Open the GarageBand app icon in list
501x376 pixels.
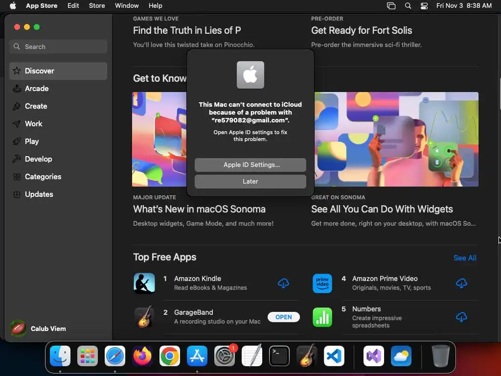144,317
